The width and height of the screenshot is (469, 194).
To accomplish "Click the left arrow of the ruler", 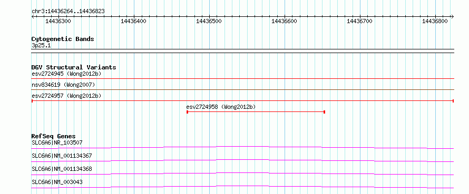I will point(33,17).
